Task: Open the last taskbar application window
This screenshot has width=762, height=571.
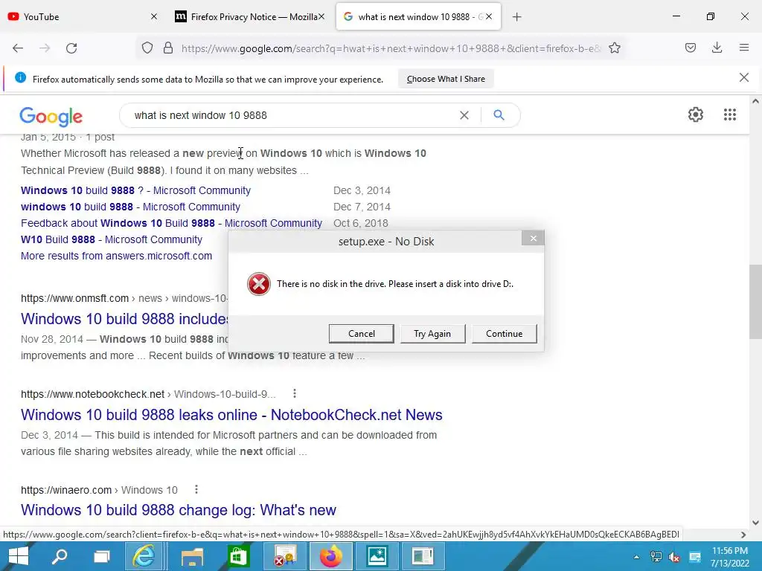Action: pos(423,556)
